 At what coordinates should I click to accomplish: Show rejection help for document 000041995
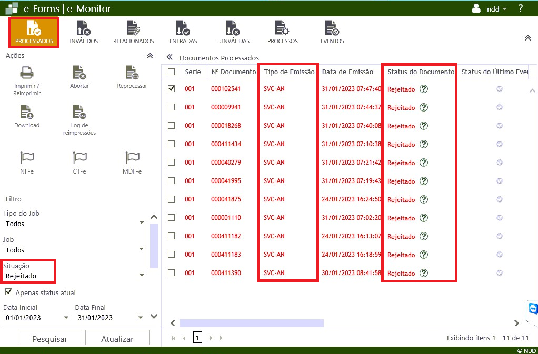[x=424, y=181]
